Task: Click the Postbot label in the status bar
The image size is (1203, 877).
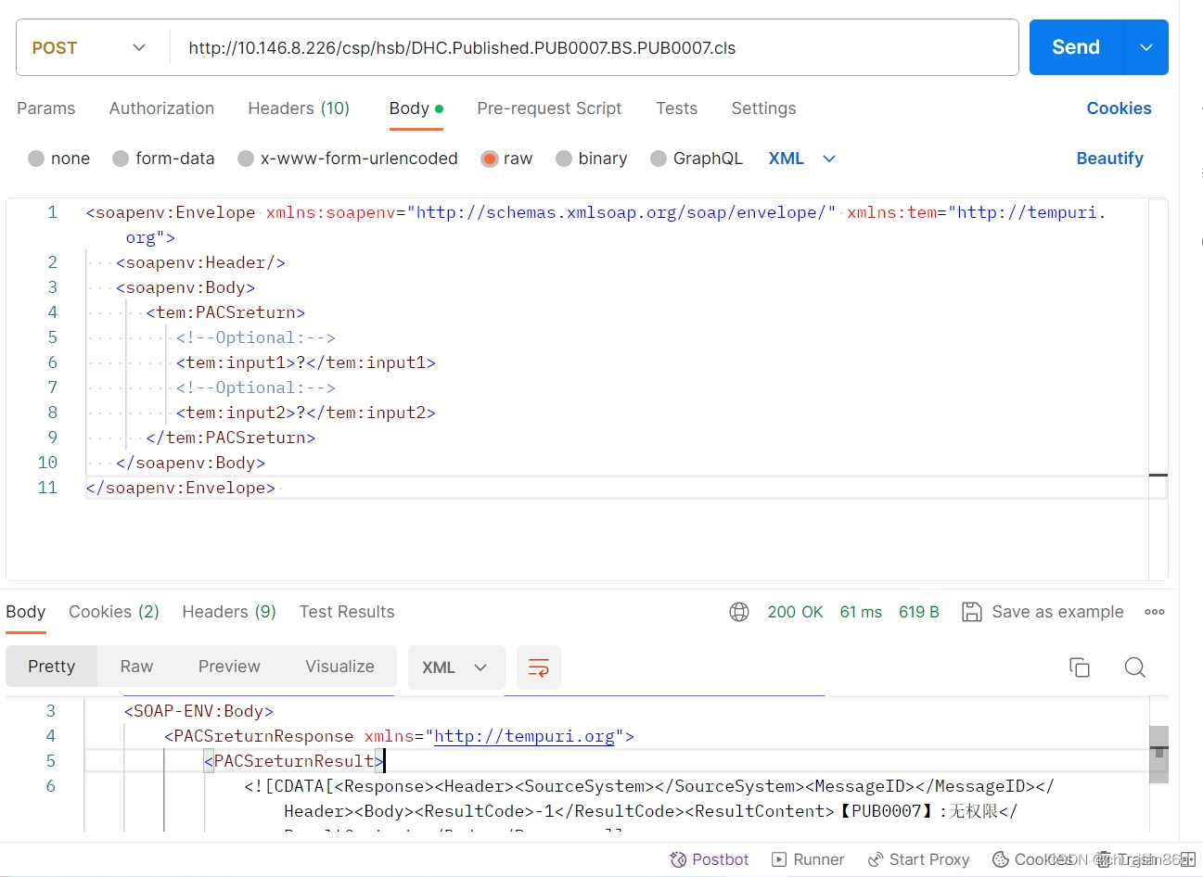Action: point(721,859)
